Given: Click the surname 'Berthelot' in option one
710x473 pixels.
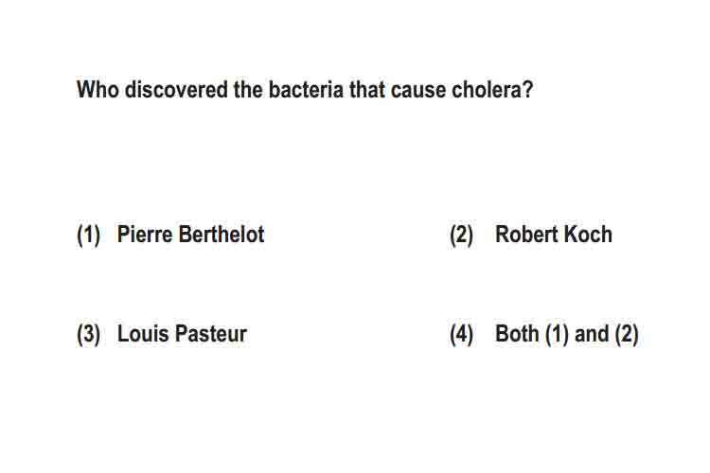Looking at the screenshot, I should [x=222, y=235].
